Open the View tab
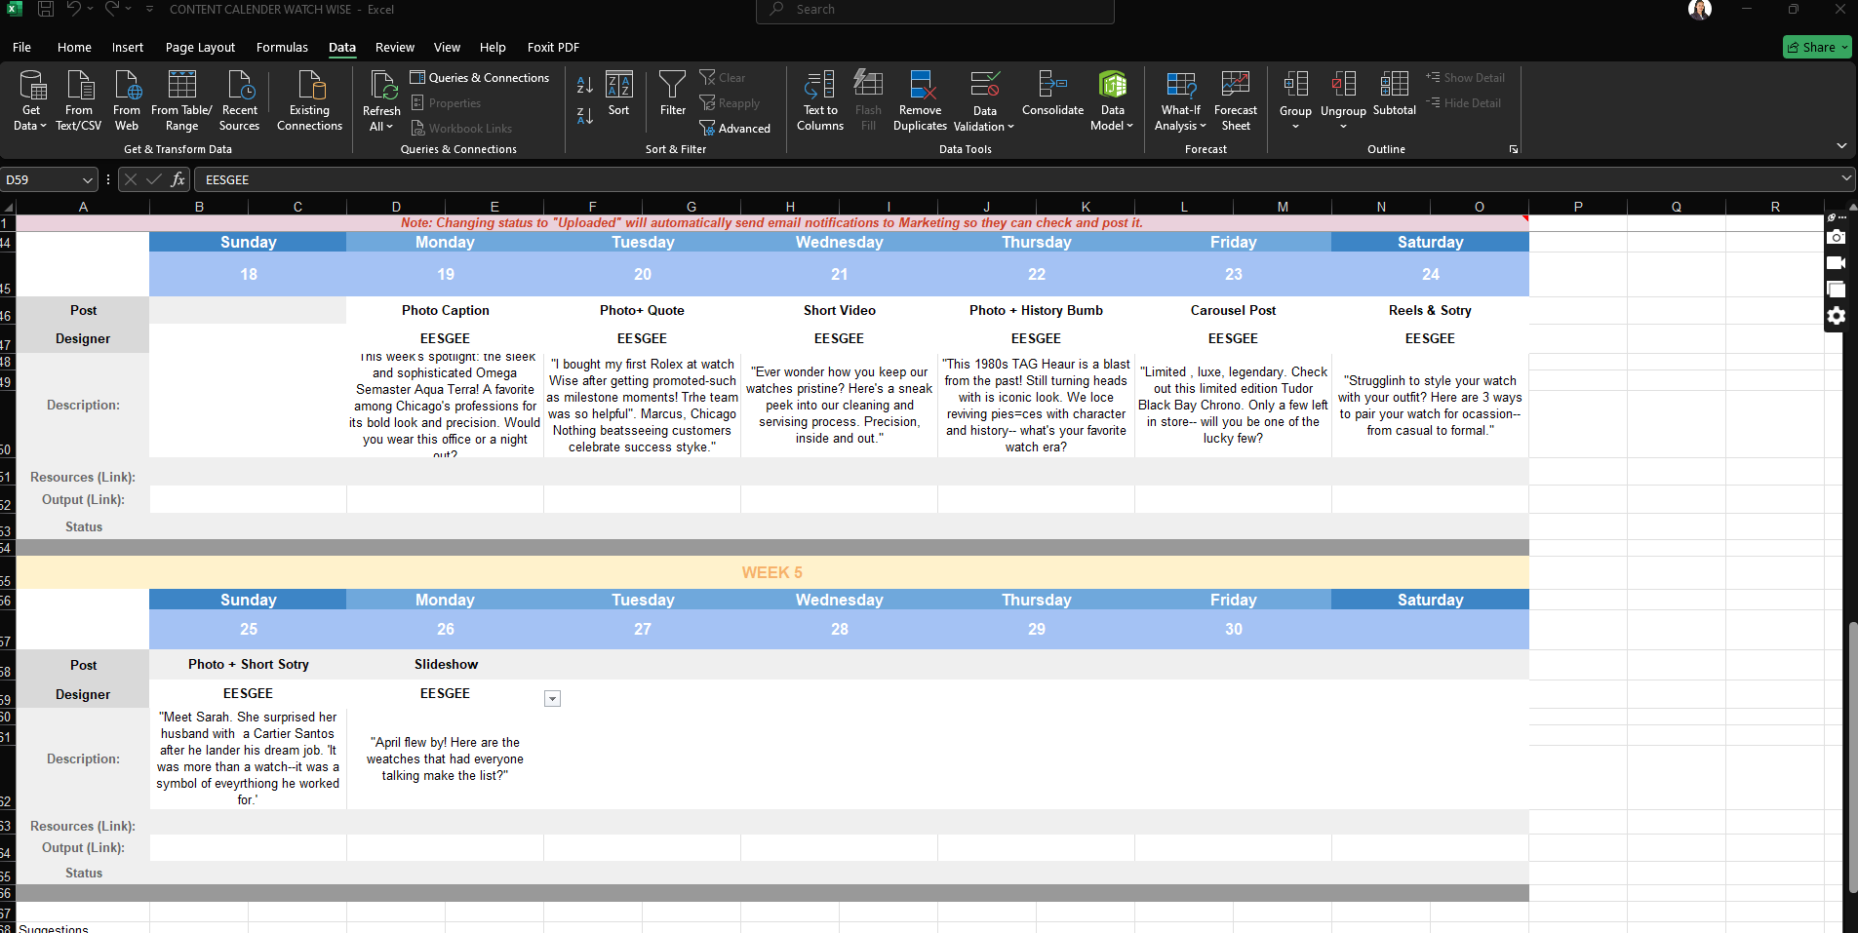Screen dimensions: 1858x933 click(x=447, y=47)
